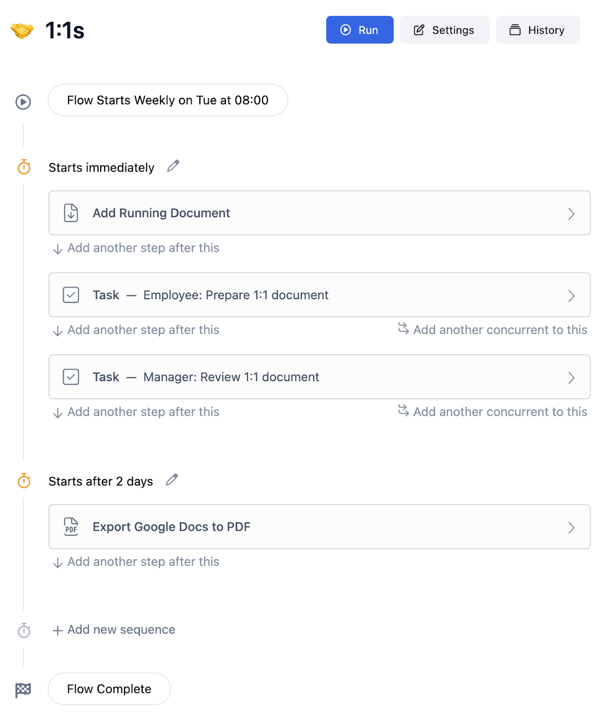The width and height of the screenshot is (596, 721).
Task: Click the pencil icon beside Starts immediately
Action: pyautogui.click(x=173, y=166)
